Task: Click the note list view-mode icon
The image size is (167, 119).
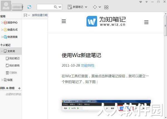Action: pos(25,15)
